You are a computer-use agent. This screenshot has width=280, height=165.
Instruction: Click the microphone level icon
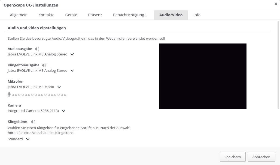point(9,94)
